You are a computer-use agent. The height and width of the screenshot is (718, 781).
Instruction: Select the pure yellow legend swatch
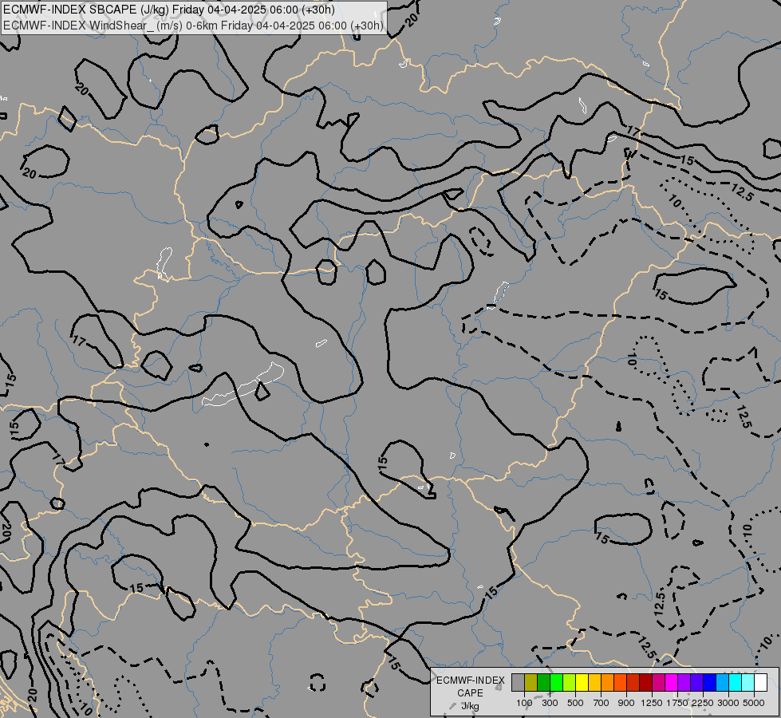pyautogui.click(x=582, y=682)
